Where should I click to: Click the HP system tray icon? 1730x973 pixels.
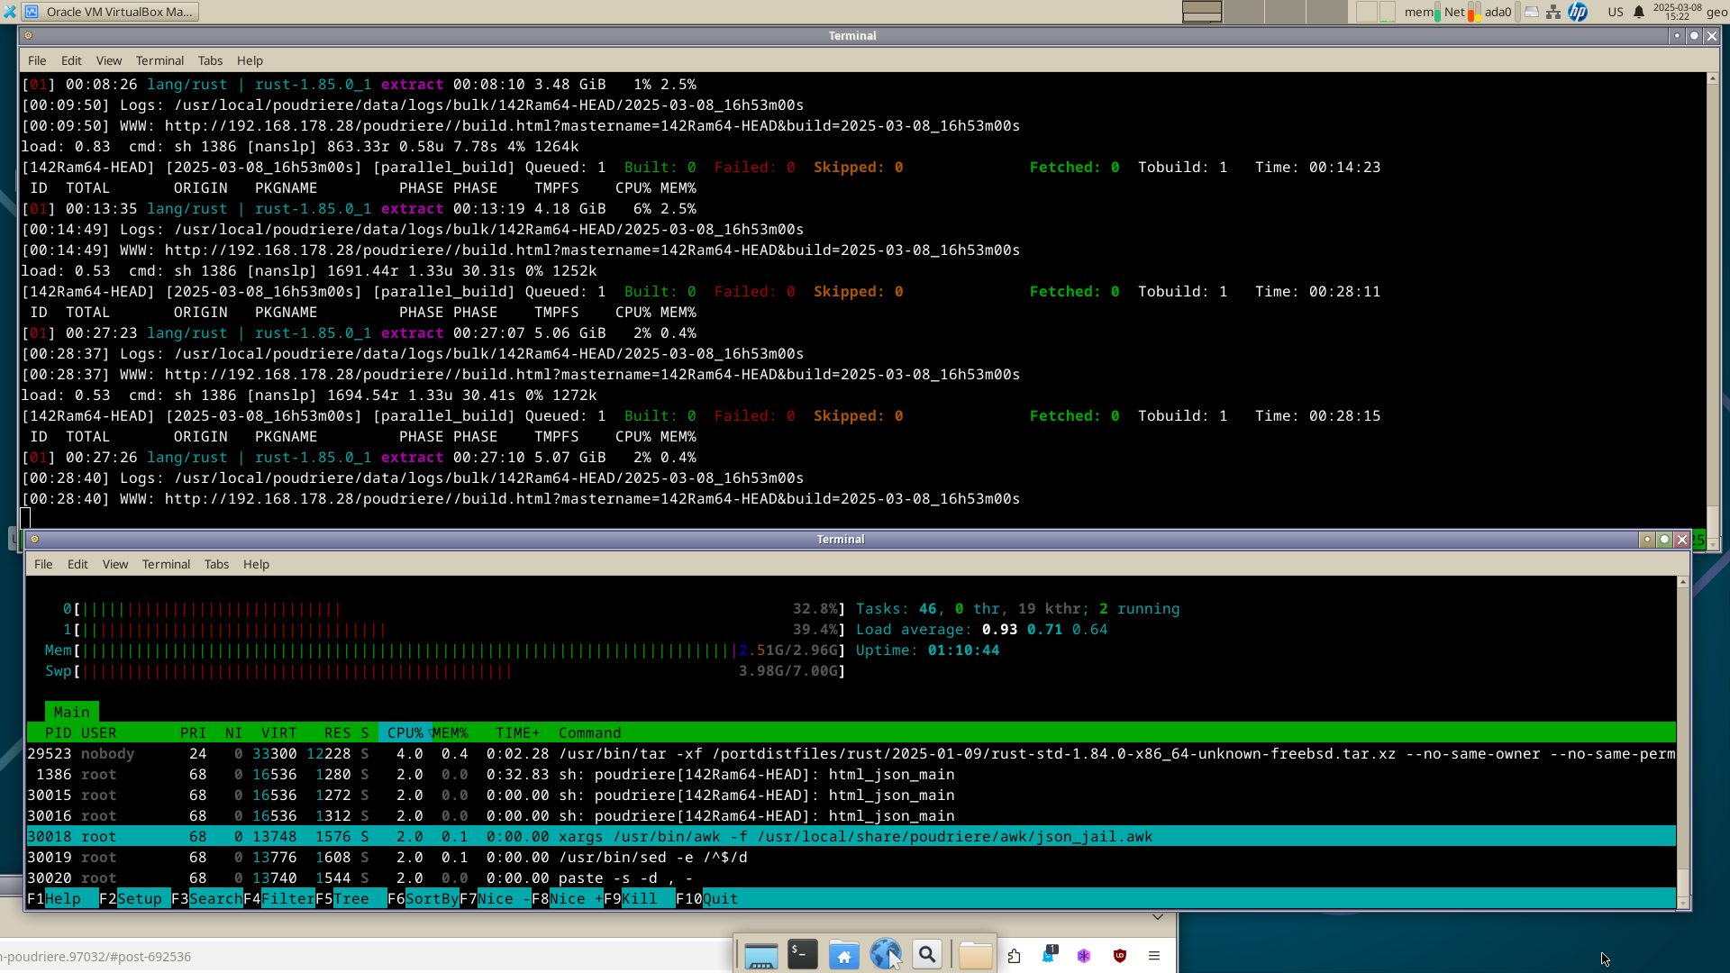coord(1578,12)
